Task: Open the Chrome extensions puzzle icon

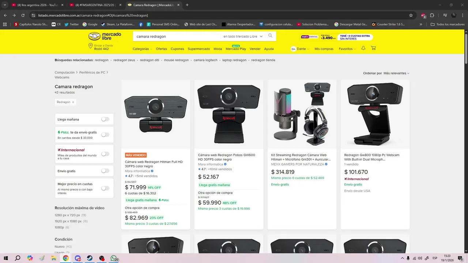Action: pyautogui.click(x=432, y=15)
